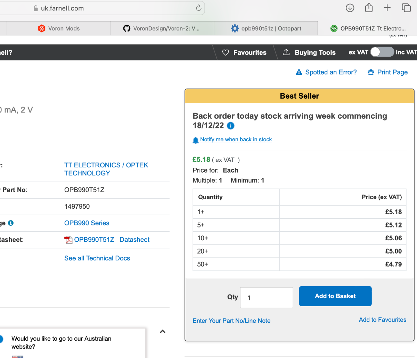Open the Safari share menu icon
This screenshot has height=358, width=417.
(369, 7)
